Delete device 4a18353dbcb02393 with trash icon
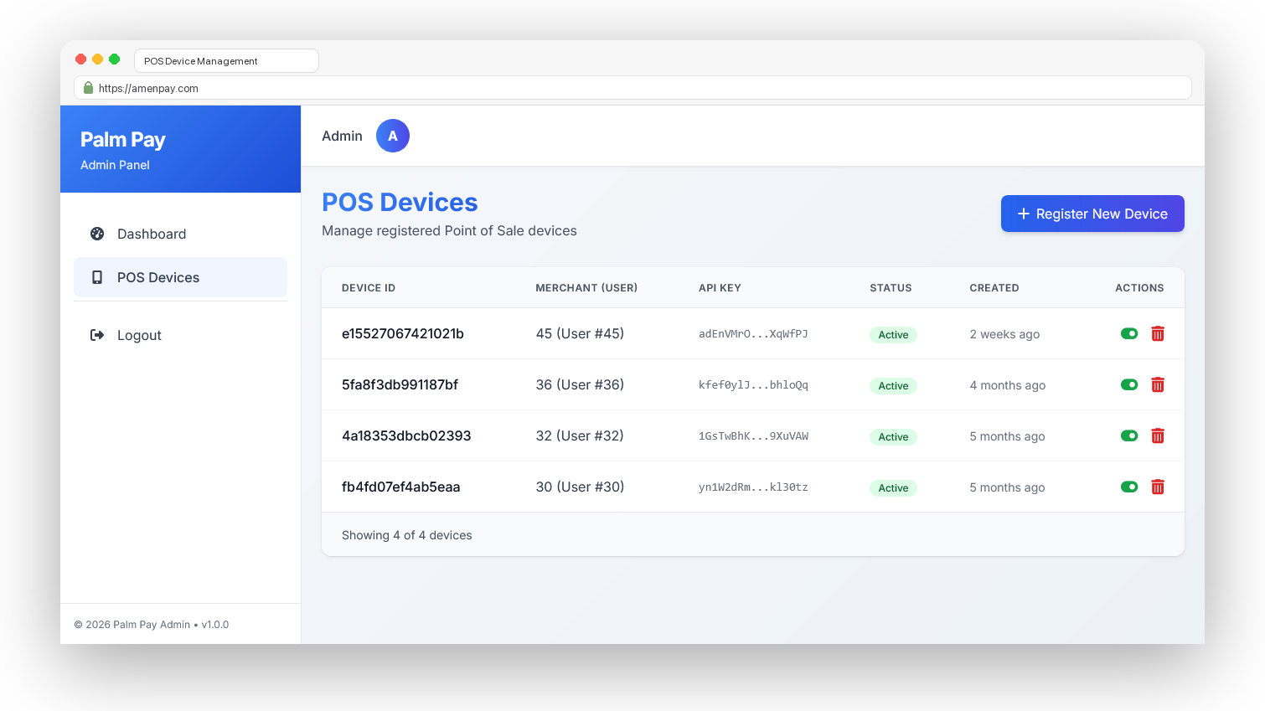The image size is (1265, 711). 1158,435
